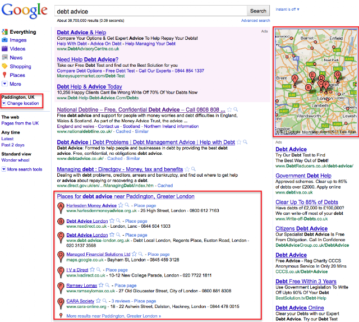The image size is (359, 322).
Task: Open the London map thumbnail
Action: [x=316, y=82]
